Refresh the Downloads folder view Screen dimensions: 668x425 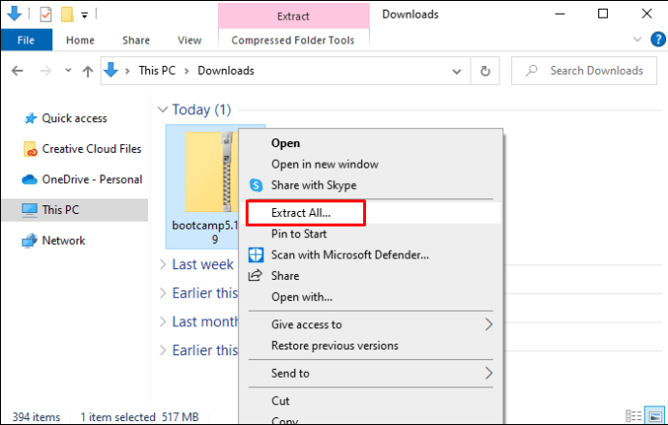pyautogui.click(x=485, y=71)
